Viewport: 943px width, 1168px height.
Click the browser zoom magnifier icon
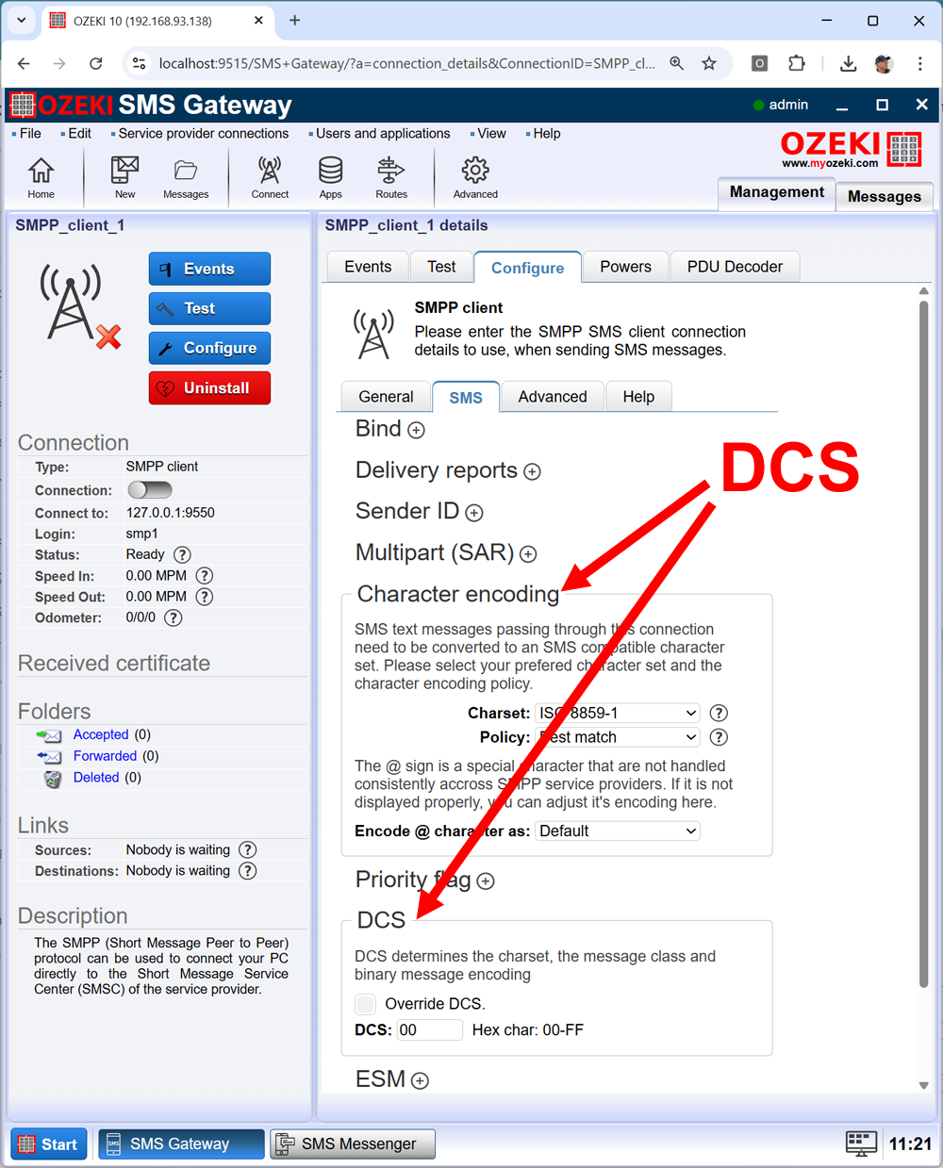pyautogui.click(x=677, y=63)
